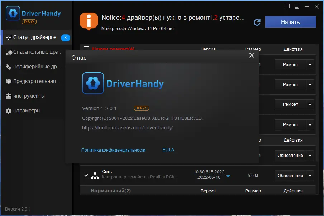This screenshot has height=216, width=324.
Task: Open the menu list icon in title bar
Action: point(297,6)
